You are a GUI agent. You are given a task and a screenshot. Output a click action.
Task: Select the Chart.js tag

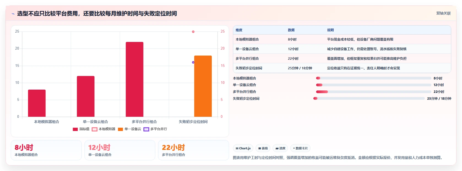(243, 148)
